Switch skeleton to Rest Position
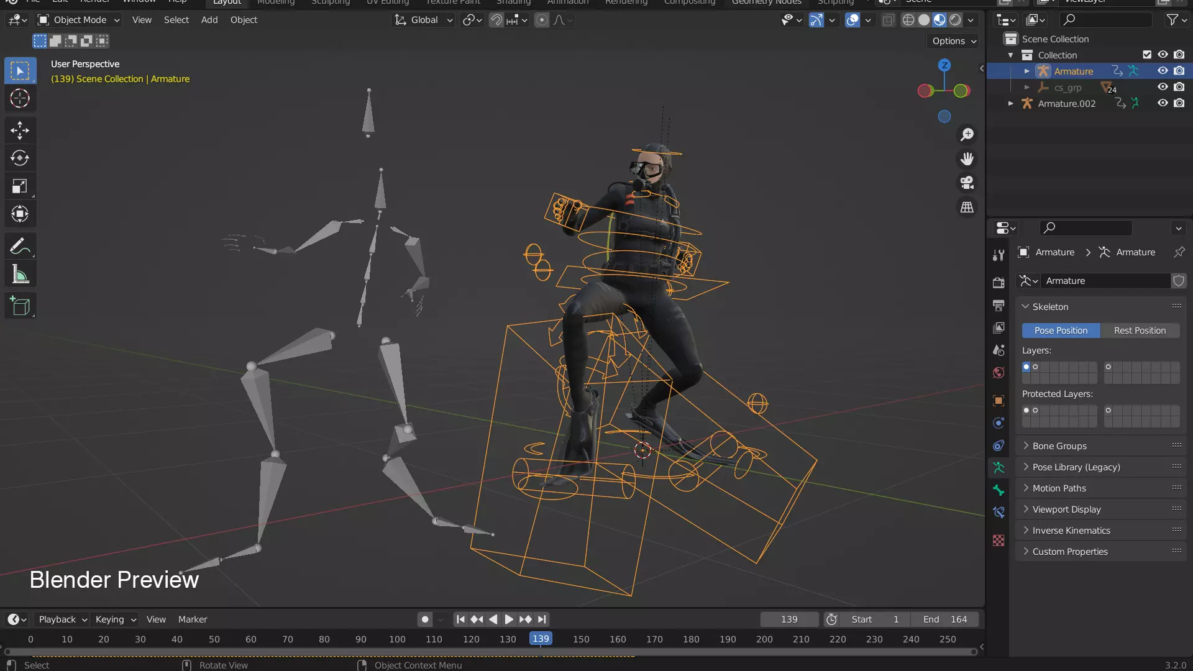The width and height of the screenshot is (1193, 671). pyautogui.click(x=1140, y=331)
